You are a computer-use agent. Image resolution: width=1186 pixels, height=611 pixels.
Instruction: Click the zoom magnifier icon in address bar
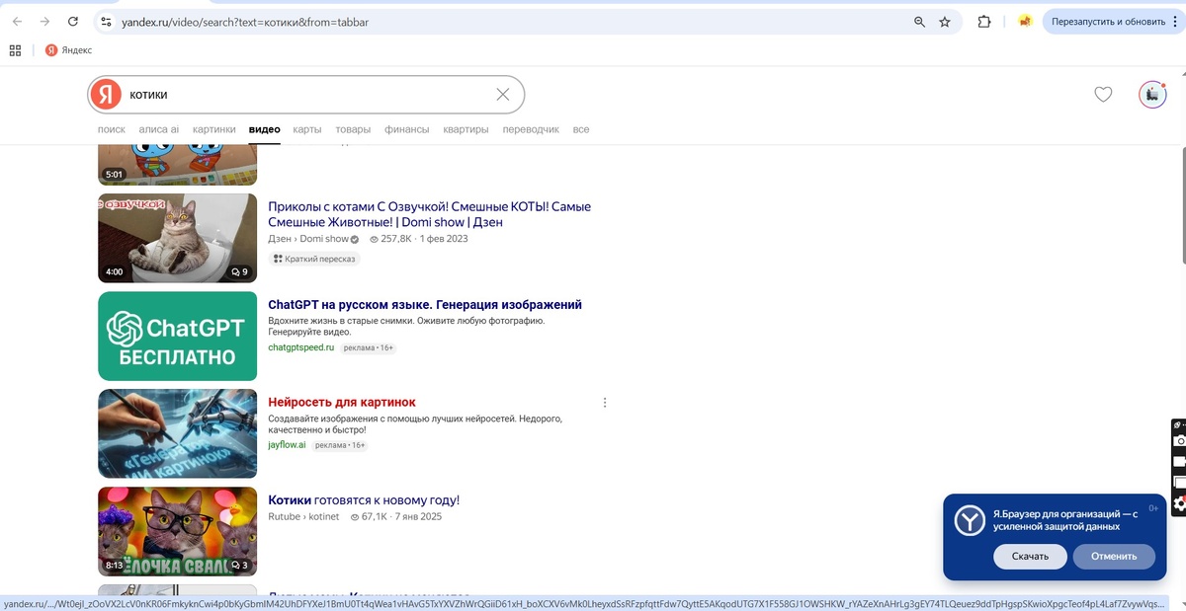[x=919, y=22]
